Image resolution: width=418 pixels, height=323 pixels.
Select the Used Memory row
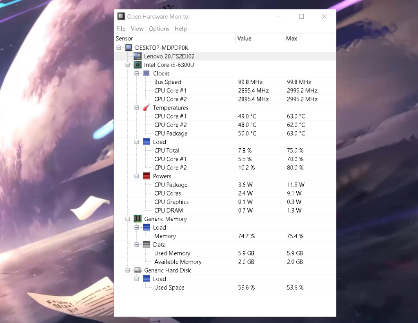click(225, 253)
